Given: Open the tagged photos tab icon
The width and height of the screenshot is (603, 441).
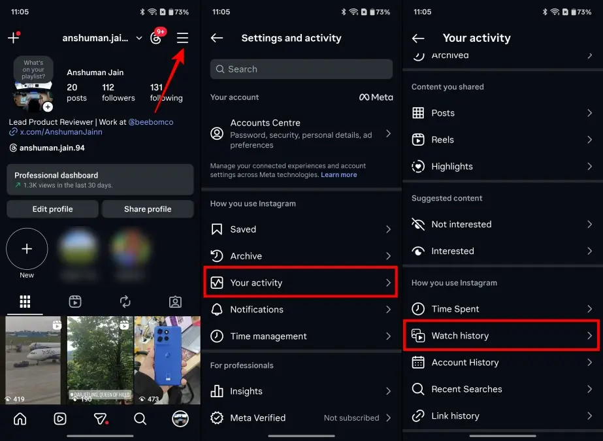Looking at the screenshot, I should coord(175,302).
